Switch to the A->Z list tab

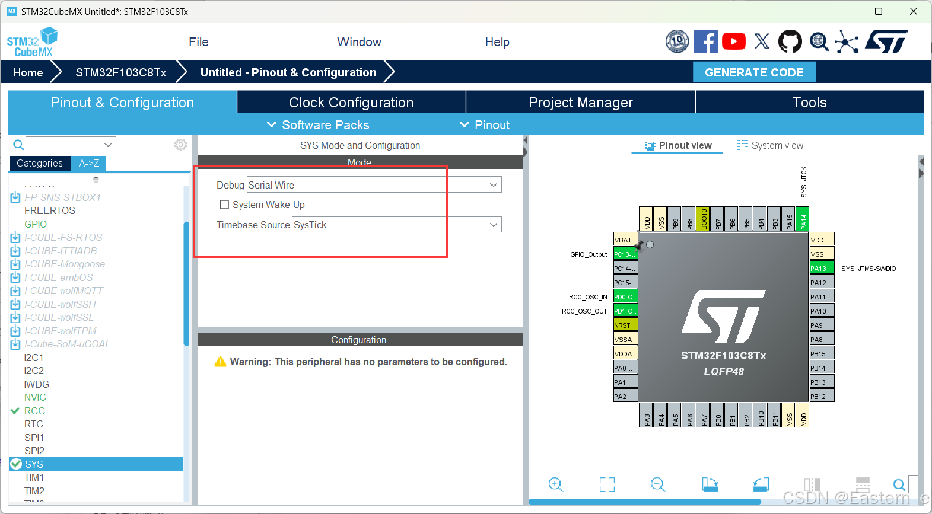89,163
